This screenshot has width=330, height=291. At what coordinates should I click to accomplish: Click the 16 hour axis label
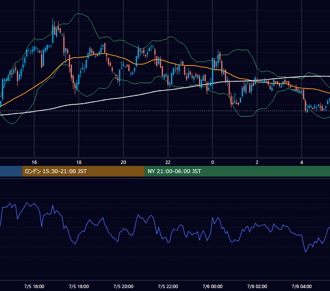pos(34,162)
